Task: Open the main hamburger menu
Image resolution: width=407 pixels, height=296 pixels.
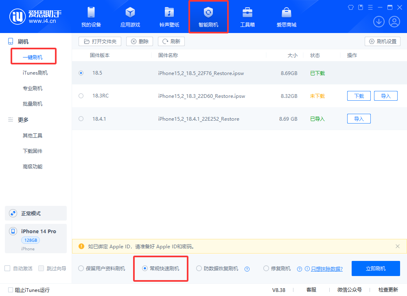Action: click(370, 7)
